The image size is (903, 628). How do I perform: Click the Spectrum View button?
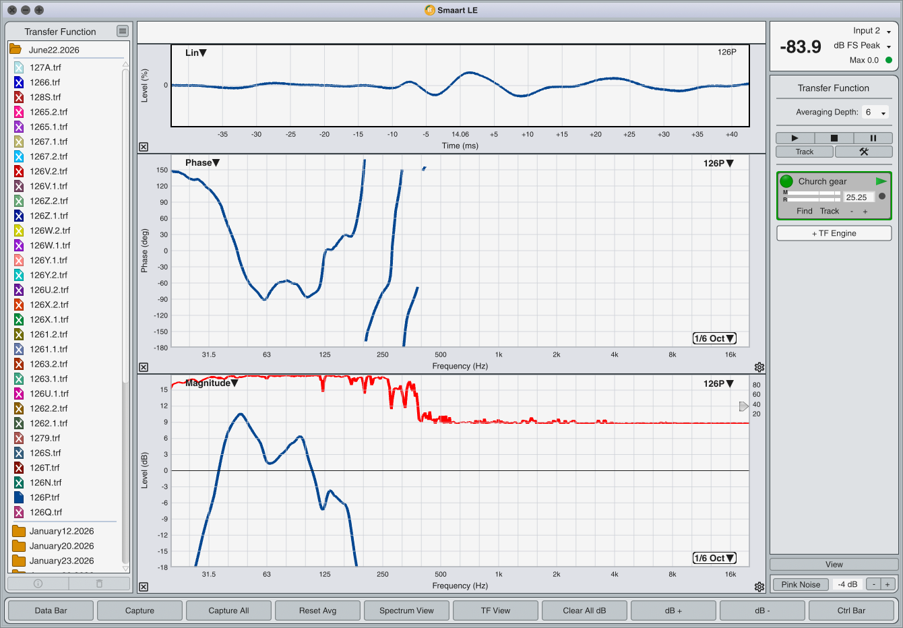click(x=406, y=610)
